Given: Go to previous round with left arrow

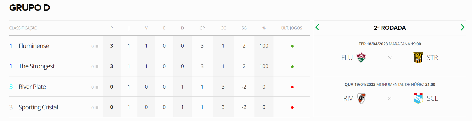Looking at the screenshot, I should click(x=317, y=27).
